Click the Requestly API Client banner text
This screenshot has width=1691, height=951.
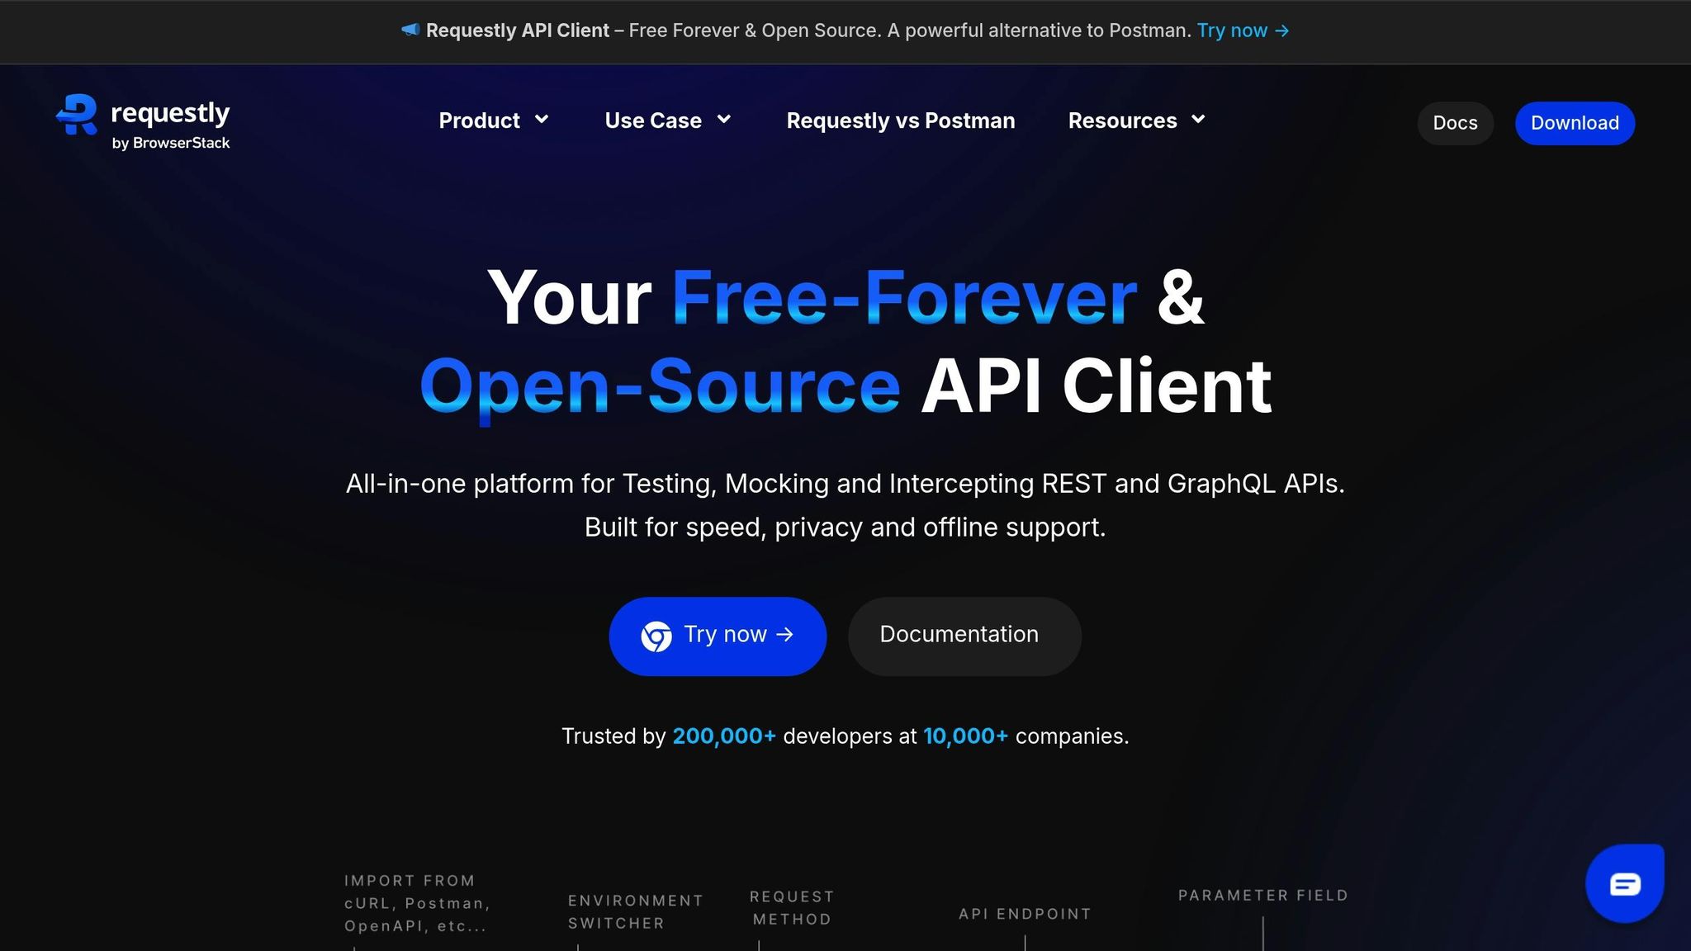click(x=518, y=31)
